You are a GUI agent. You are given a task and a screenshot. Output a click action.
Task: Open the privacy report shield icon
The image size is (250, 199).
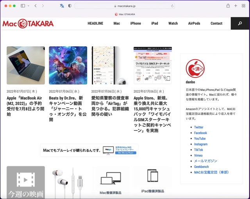pyautogui.click(x=70, y=6)
